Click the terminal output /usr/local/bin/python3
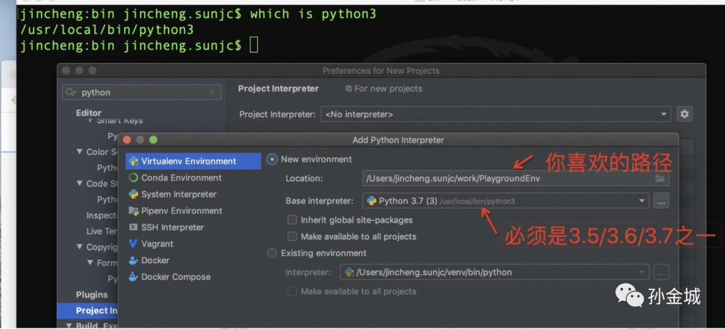Screen dimensions: 725x329 107,30
